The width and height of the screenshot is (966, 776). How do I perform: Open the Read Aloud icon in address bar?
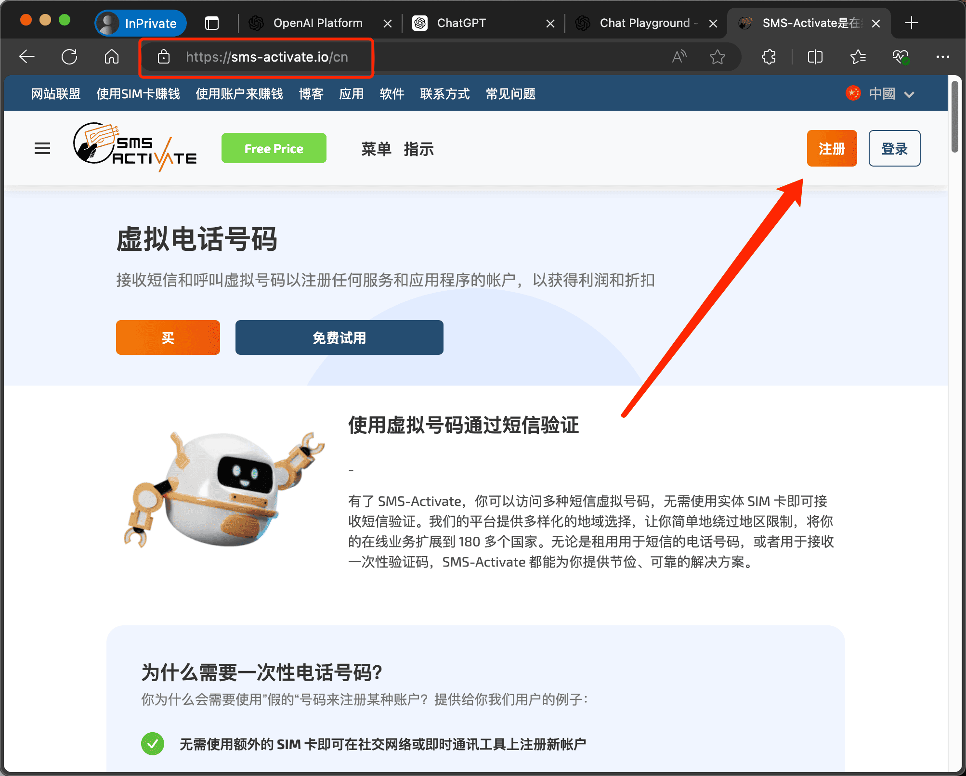[x=679, y=57]
